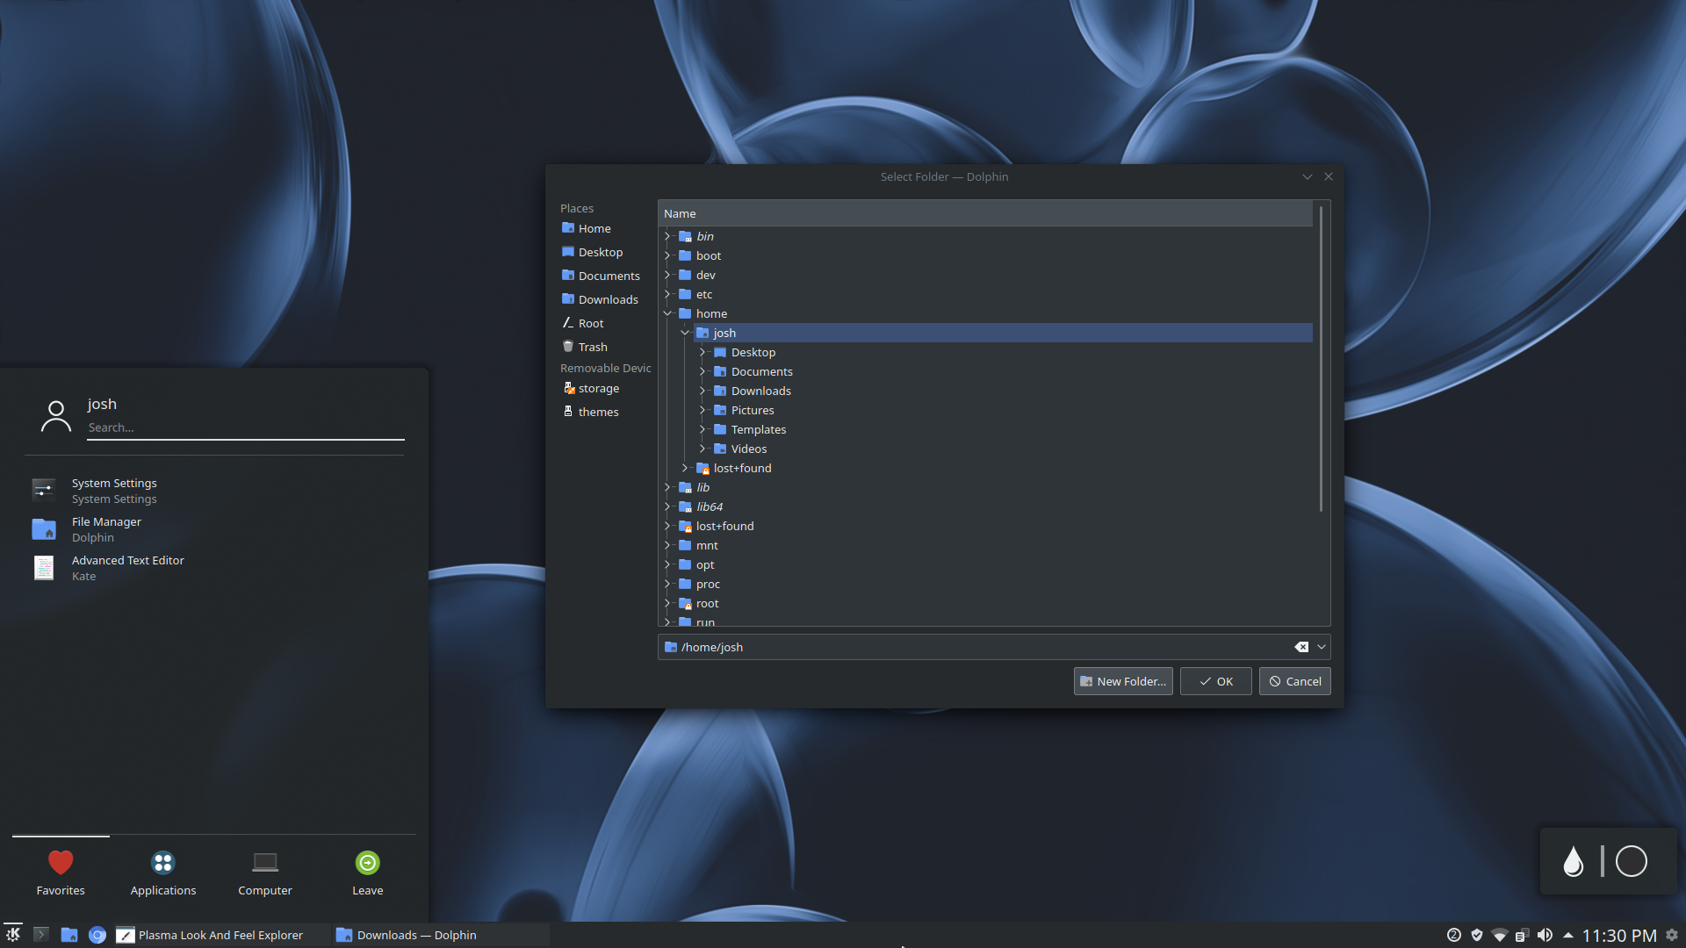1686x948 pixels.
Task: Open the volume tray icon
Action: click(1545, 935)
